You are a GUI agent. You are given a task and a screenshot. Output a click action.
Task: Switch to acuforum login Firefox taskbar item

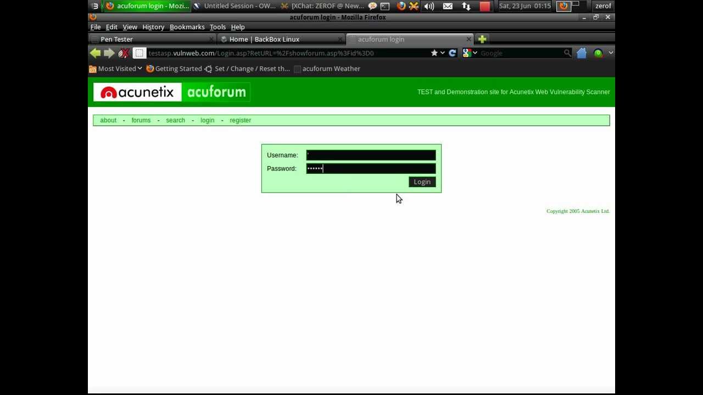coord(147,6)
